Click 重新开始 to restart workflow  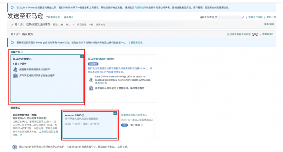[271, 17]
